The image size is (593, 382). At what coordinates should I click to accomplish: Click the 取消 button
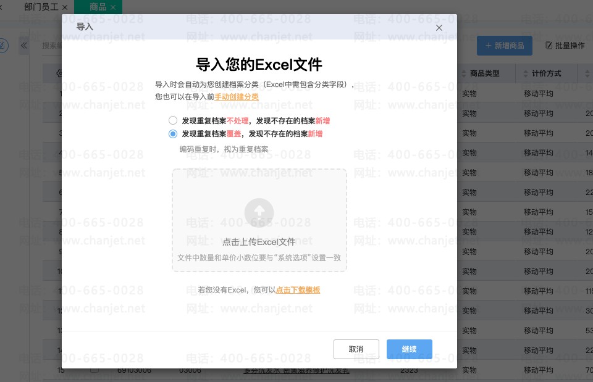(x=356, y=349)
